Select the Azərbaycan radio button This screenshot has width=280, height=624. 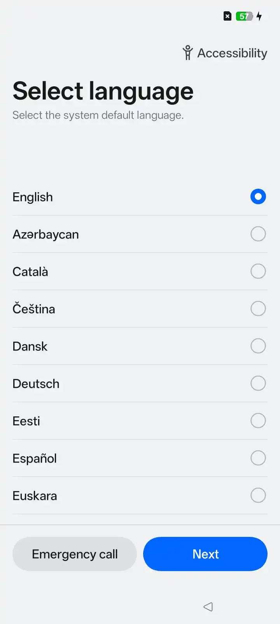click(x=258, y=234)
